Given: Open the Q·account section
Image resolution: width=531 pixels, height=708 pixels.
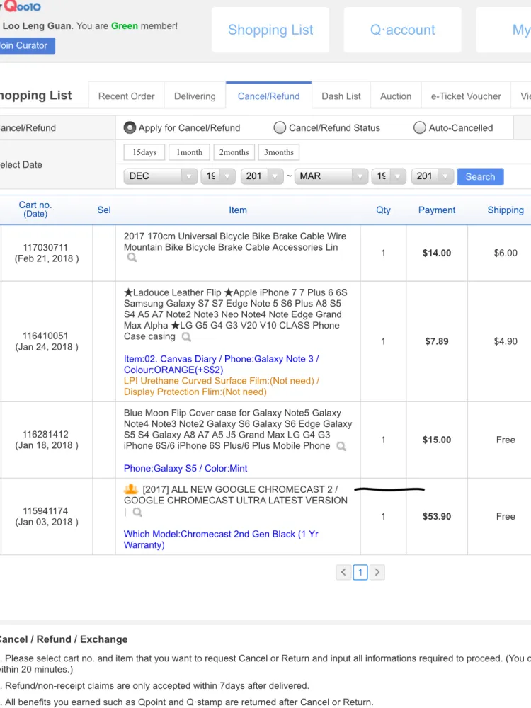Looking at the screenshot, I should pos(402,30).
